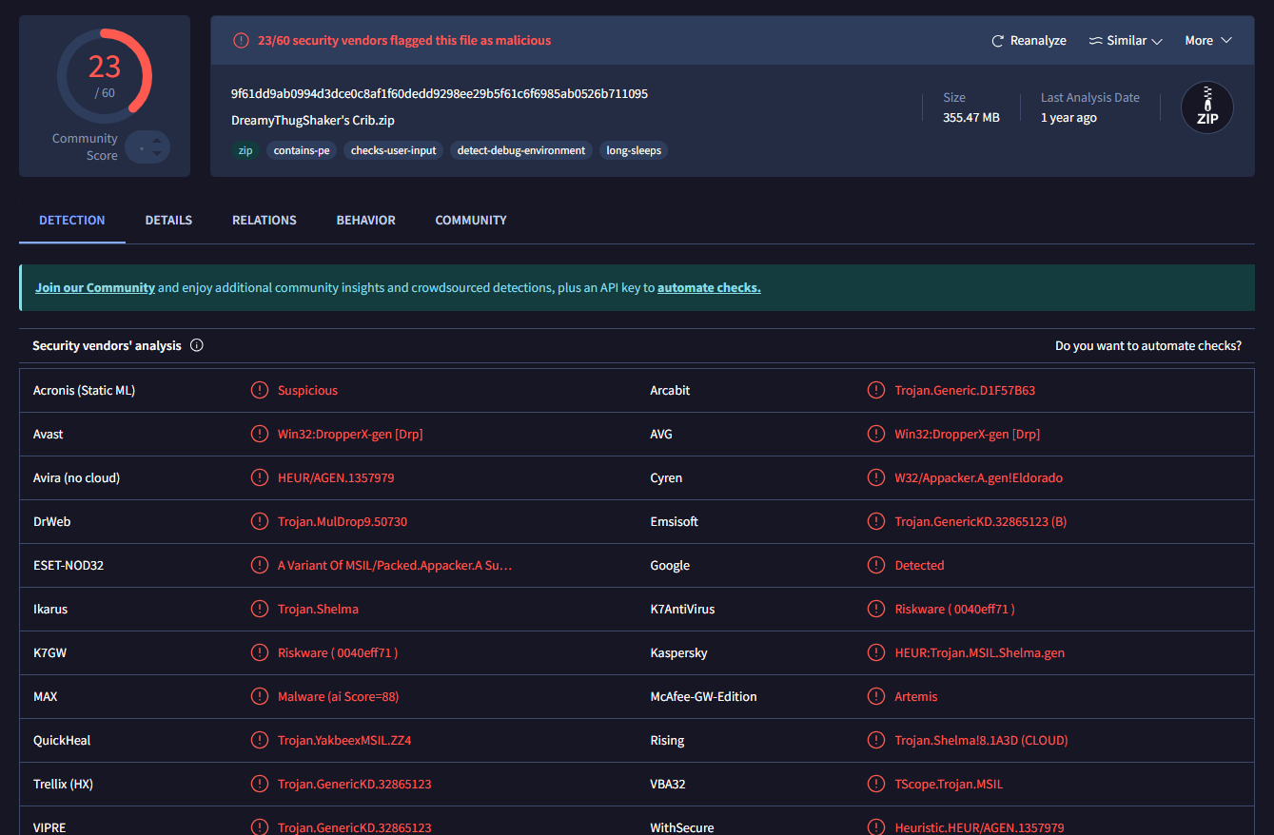Downvote the Community Score with the down arrow
Image resolution: width=1274 pixels, height=835 pixels.
tap(157, 154)
